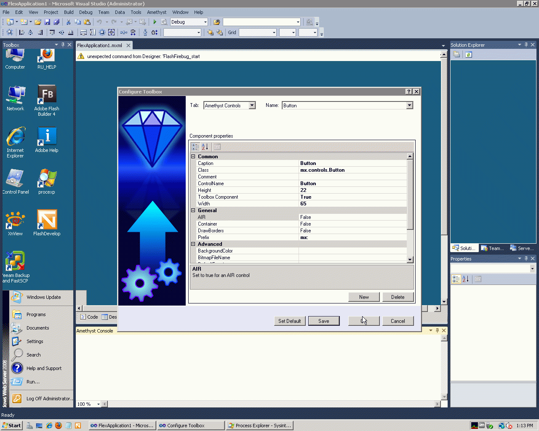Viewport: 539px width, 431px height.
Task: Click the Paste clipboard icon
Action: 87,22
